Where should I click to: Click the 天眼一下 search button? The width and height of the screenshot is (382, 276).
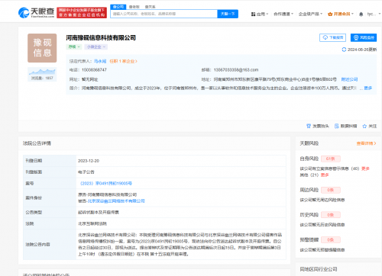228,14
